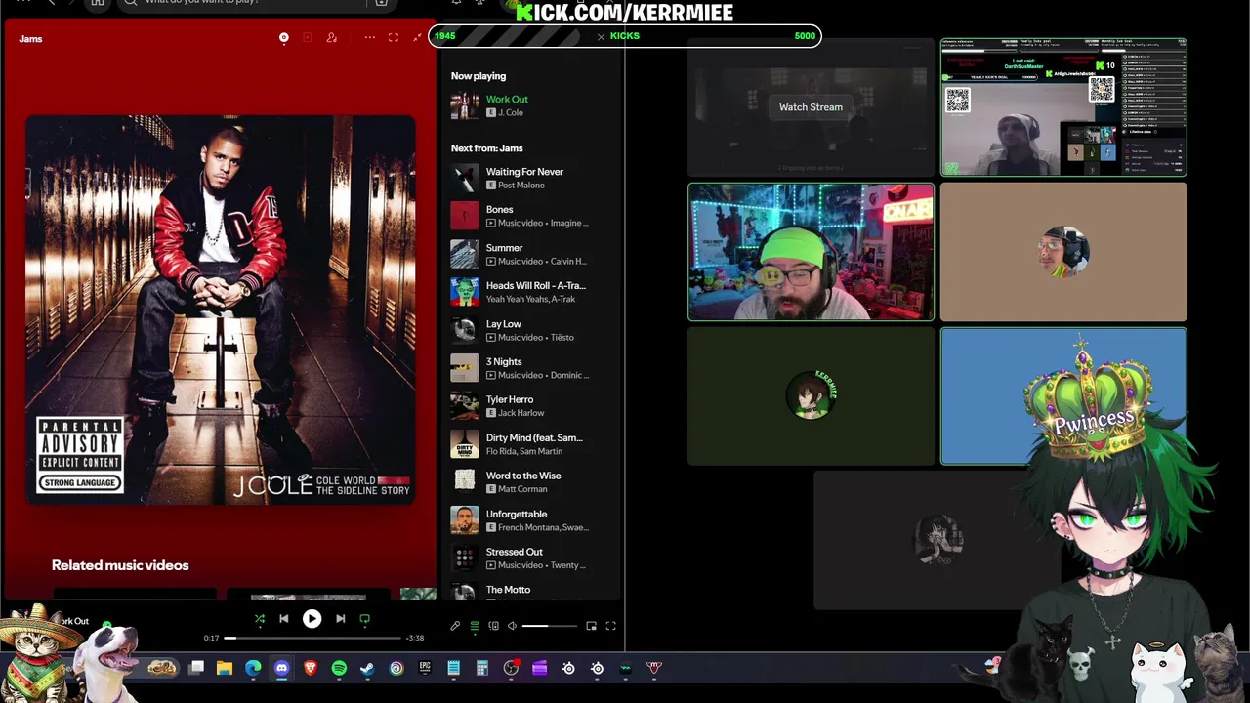
Task: Open J. Cole artist link in queue
Action: pyautogui.click(x=511, y=112)
